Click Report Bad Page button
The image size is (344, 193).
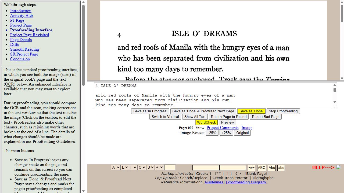(x=266, y=117)
